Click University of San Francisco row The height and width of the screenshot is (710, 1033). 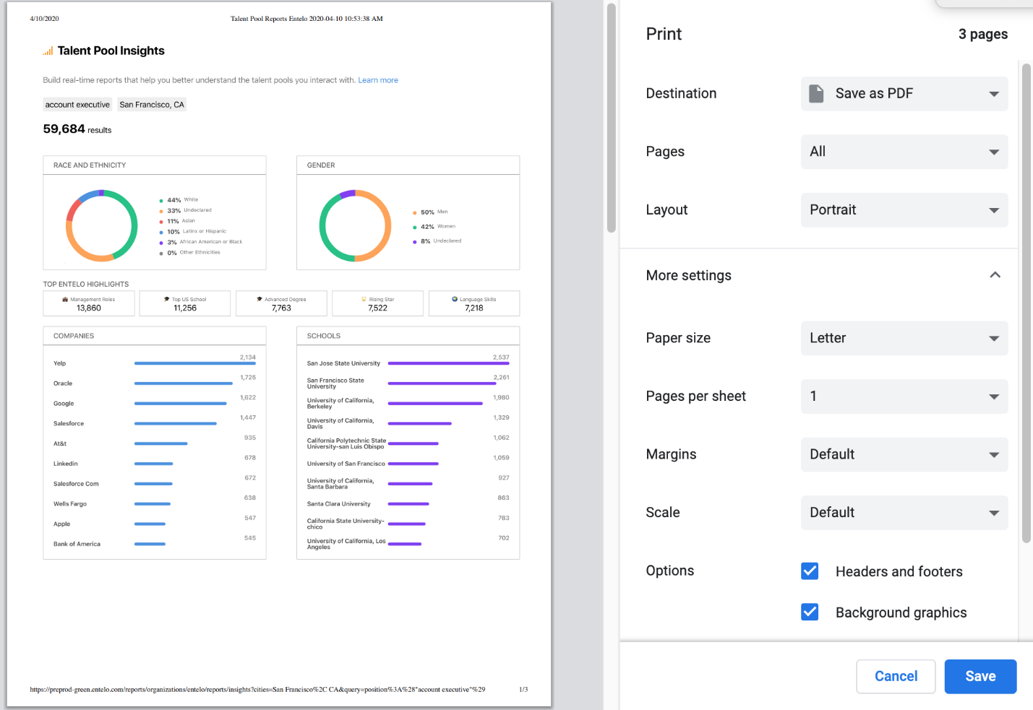tap(408, 463)
